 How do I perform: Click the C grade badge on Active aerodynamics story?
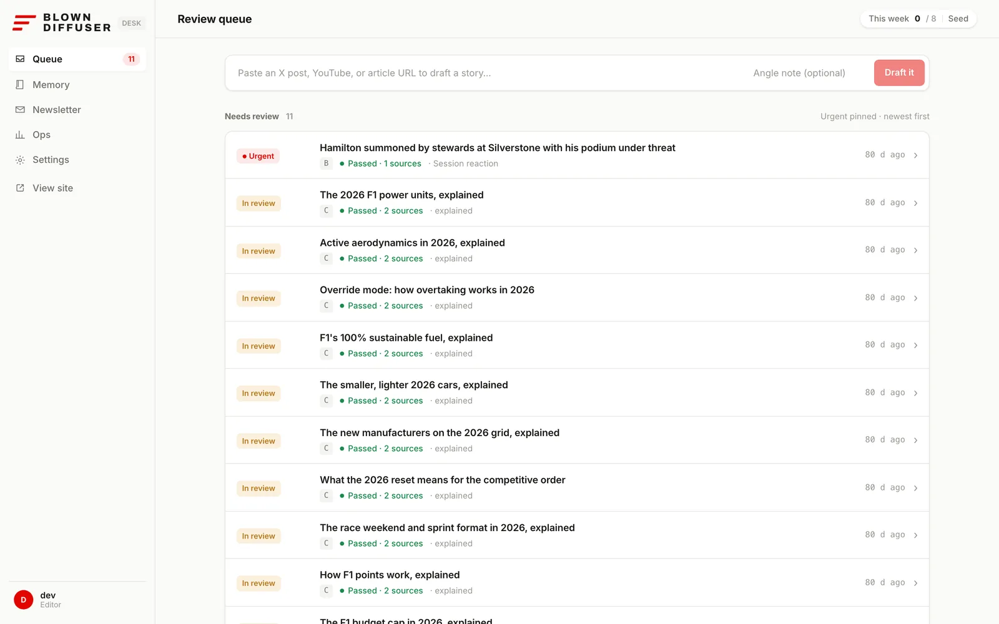326,258
